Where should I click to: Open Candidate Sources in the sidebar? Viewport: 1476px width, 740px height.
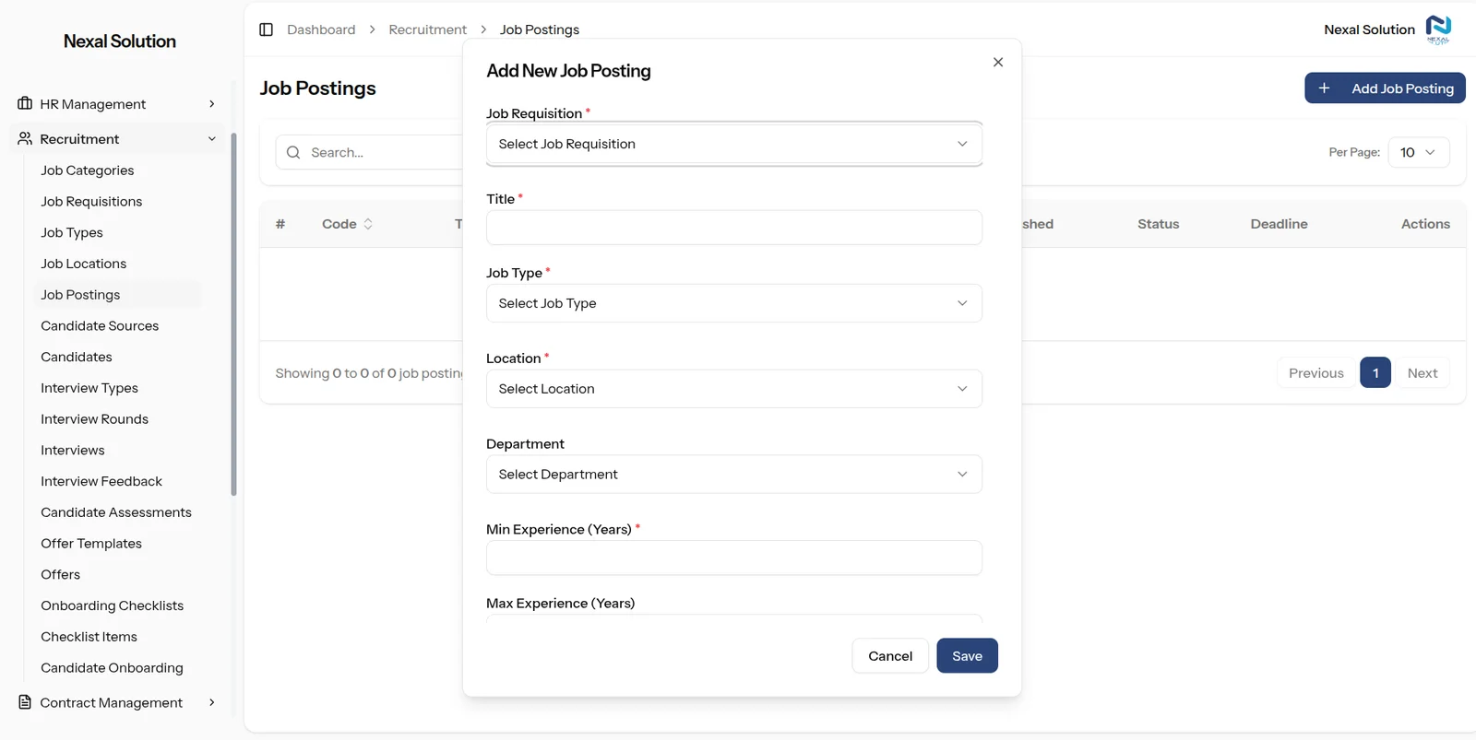pyautogui.click(x=100, y=325)
